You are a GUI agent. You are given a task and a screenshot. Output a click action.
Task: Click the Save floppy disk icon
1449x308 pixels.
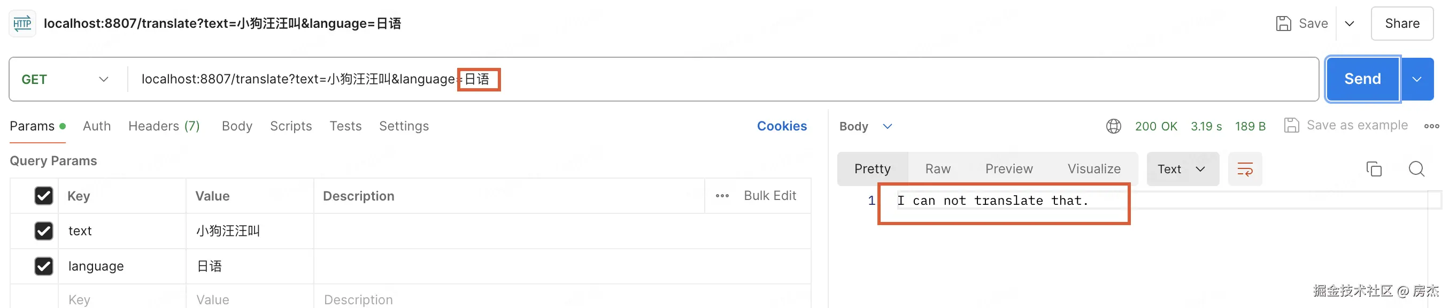click(x=1283, y=24)
